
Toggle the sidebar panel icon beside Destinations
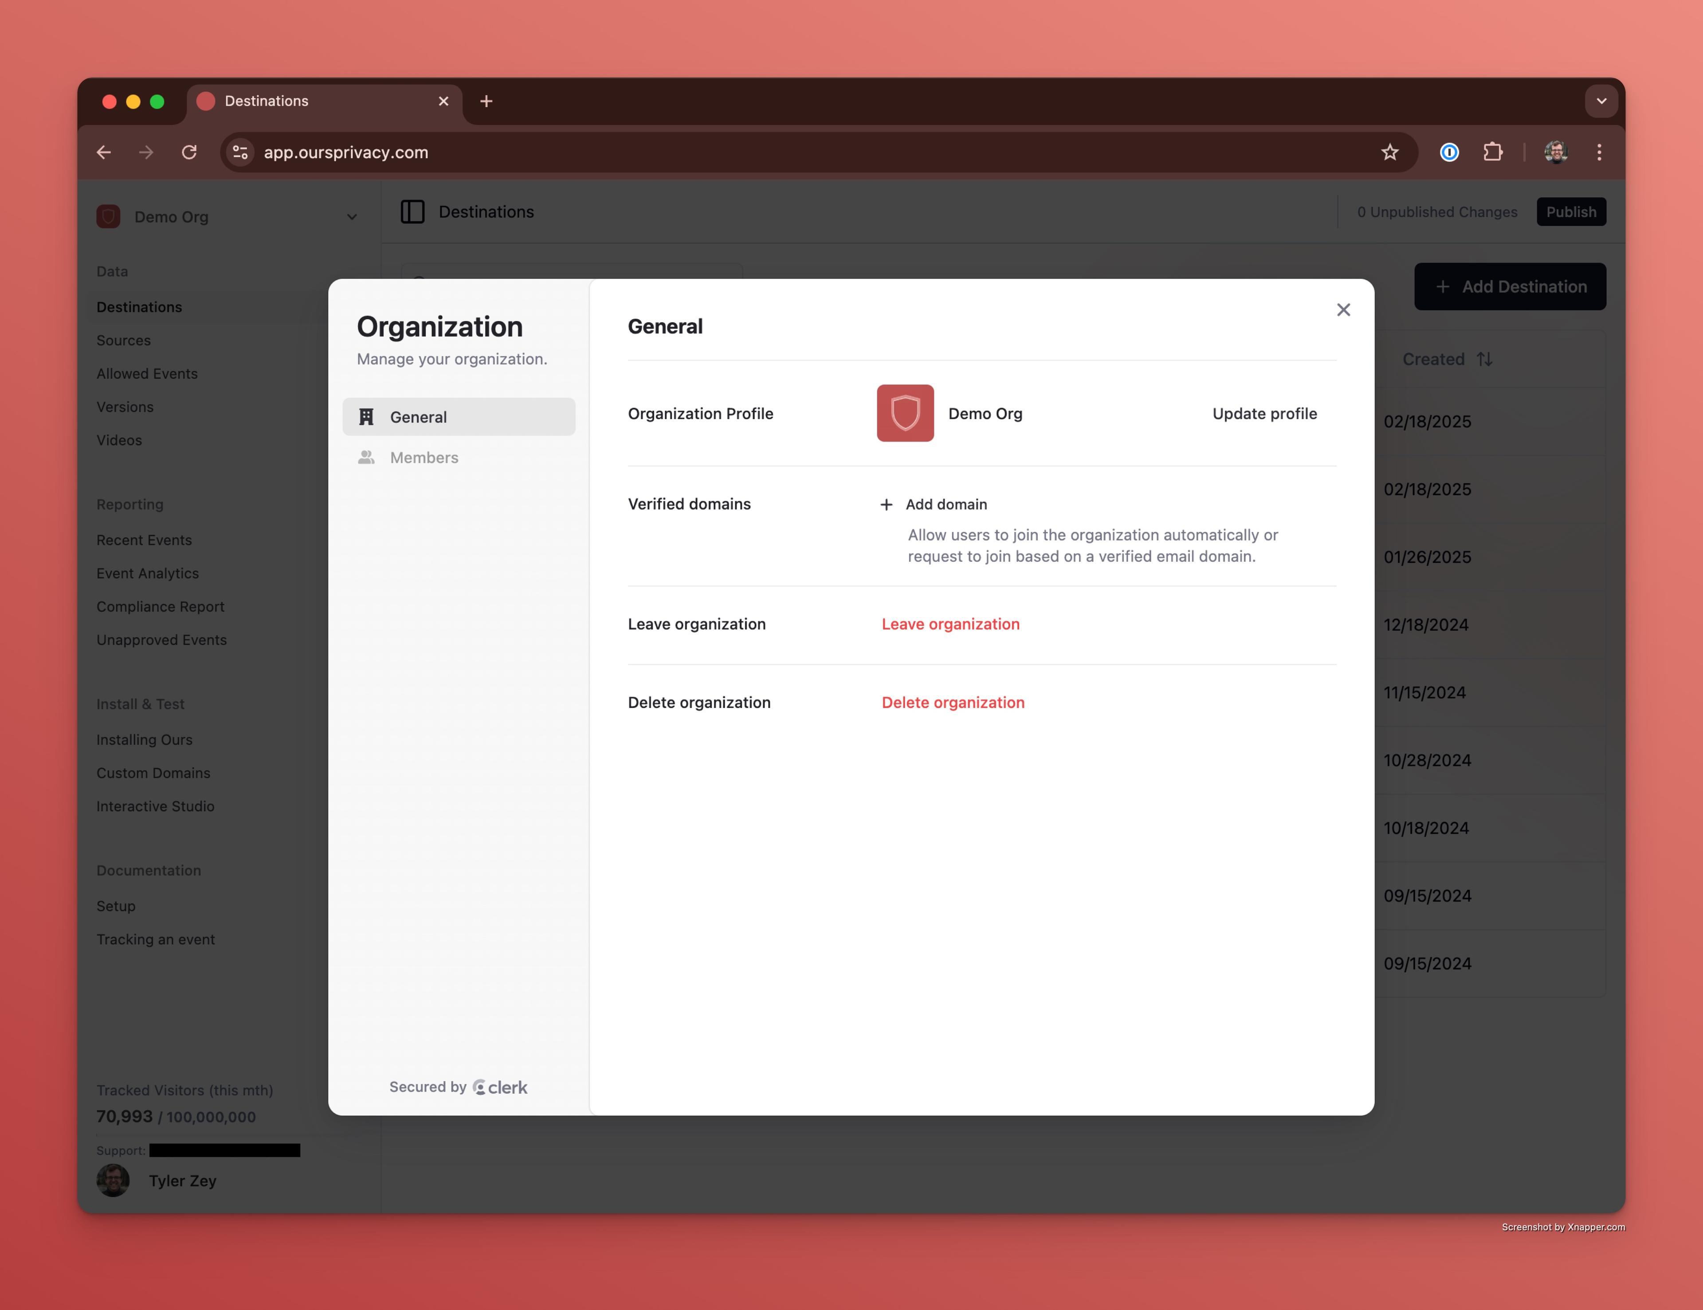[412, 212]
